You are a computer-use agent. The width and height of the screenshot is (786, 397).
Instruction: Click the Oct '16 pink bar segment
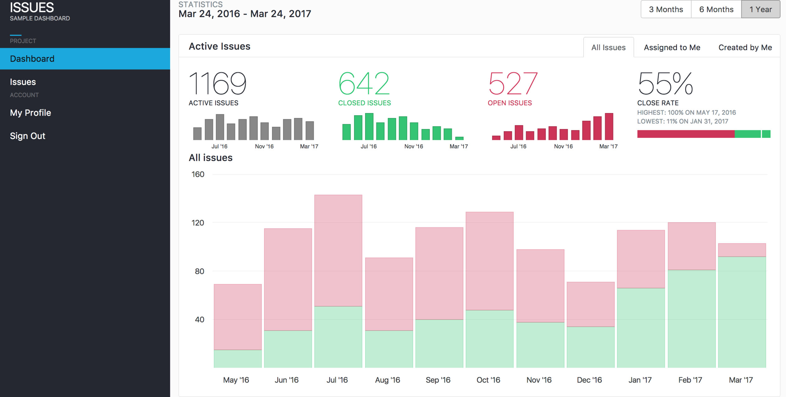[x=489, y=261]
